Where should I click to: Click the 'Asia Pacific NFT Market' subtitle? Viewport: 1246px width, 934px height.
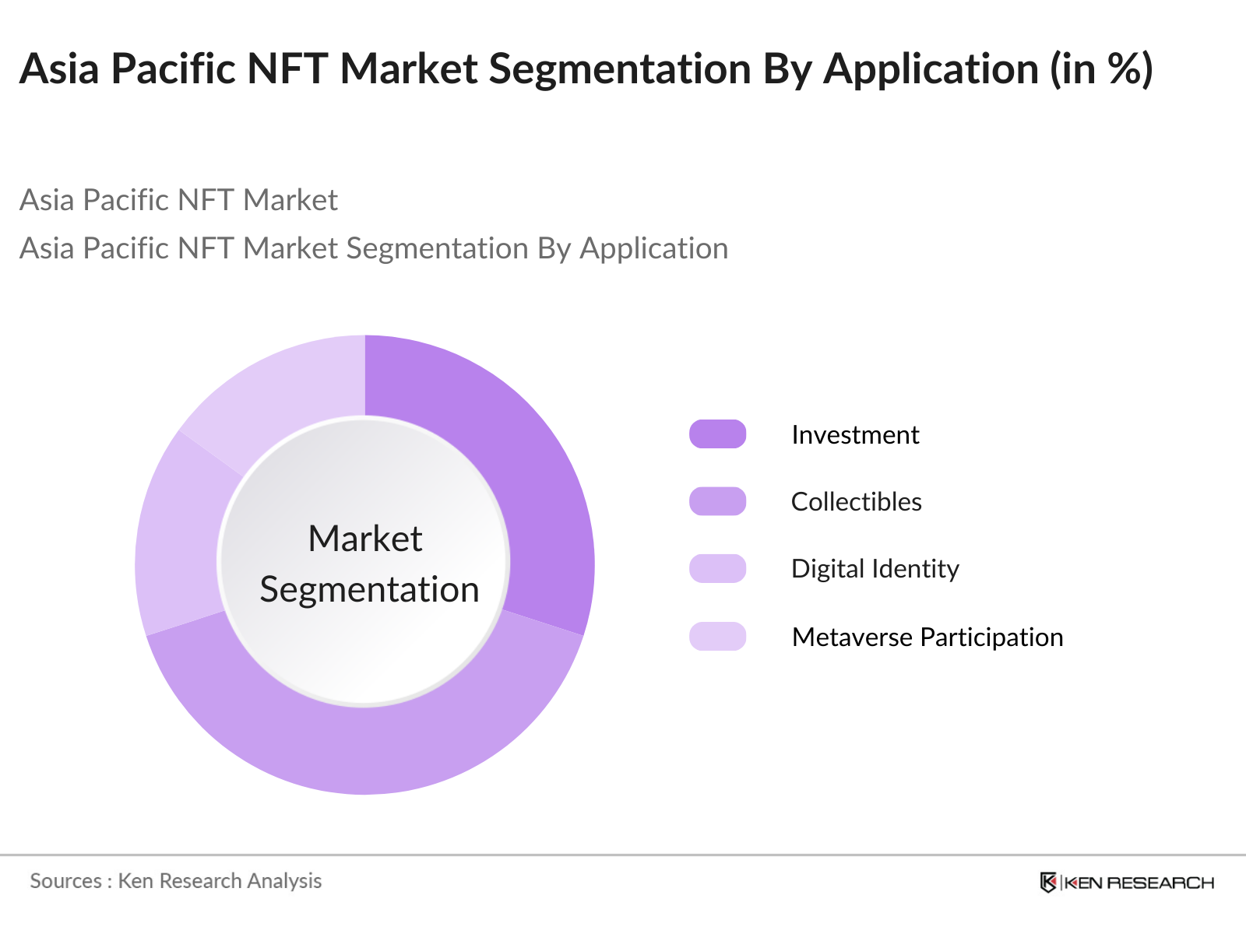178,200
